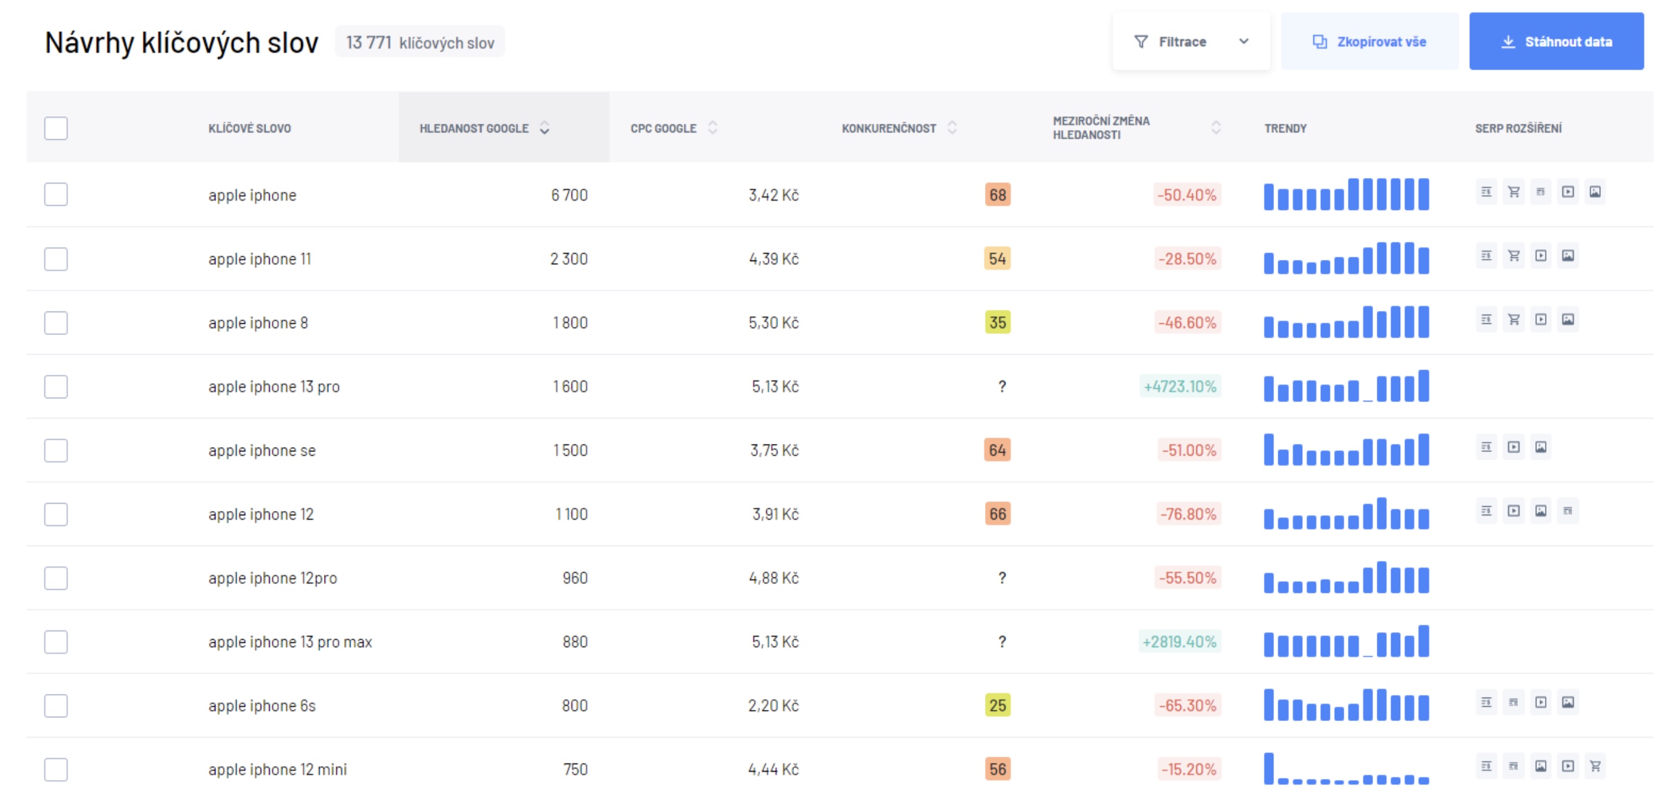Viewport: 1662px width, 809px height.
Task: Tick the select-all checkbox in table header
Action: pyautogui.click(x=56, y=128)
